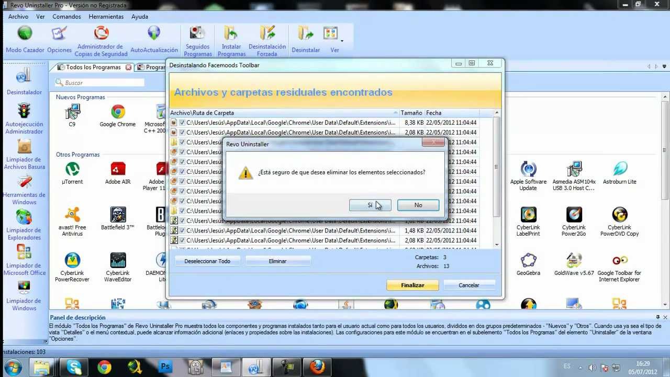Start Desinstalación Forzada from the toolbar

coord(267,41)
